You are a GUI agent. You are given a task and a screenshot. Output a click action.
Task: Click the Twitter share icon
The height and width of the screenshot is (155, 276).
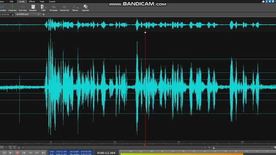(x=270, y=1)
